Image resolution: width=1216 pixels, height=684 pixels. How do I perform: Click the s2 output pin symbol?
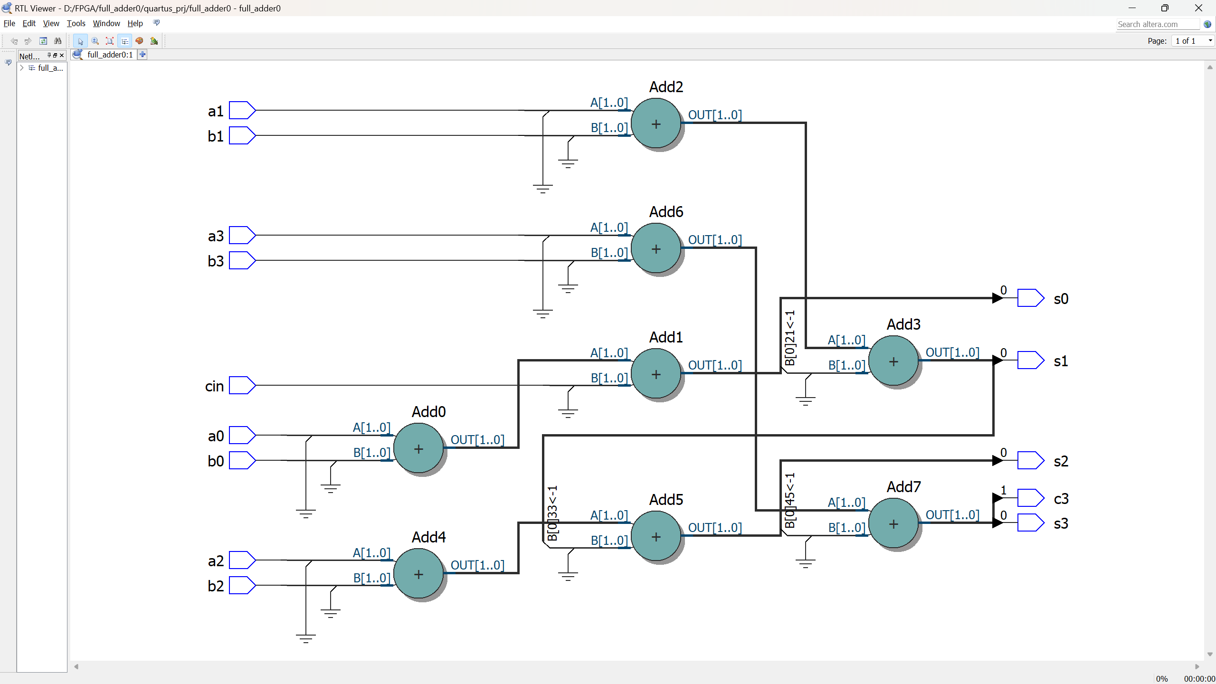[1031, 460]
